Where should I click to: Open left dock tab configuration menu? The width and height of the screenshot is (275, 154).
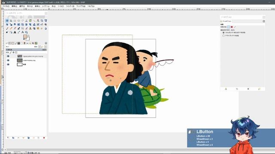tap(46, 43)
